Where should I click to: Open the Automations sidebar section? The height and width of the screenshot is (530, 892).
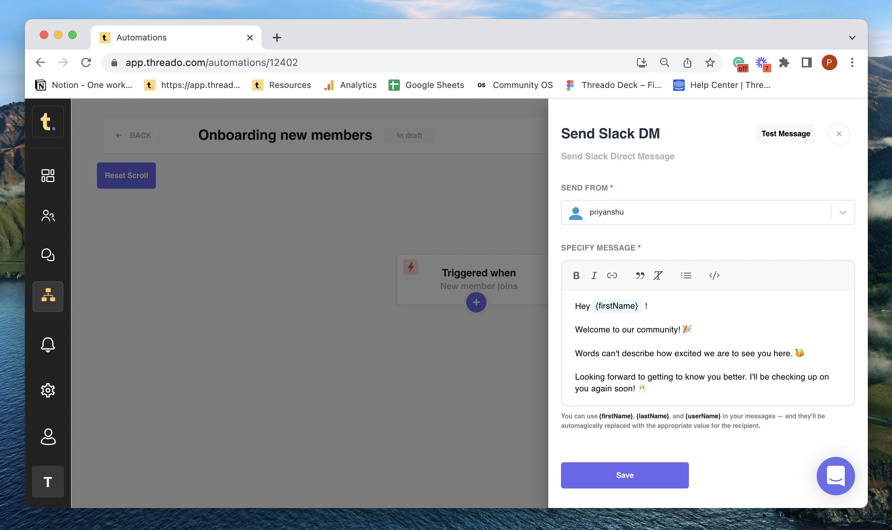coord(48,296)
